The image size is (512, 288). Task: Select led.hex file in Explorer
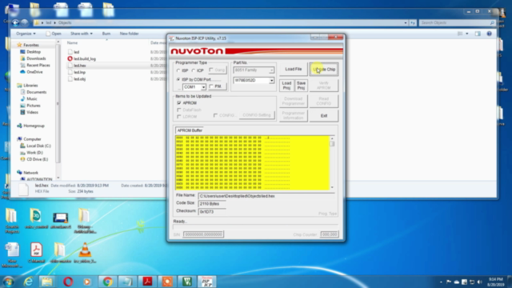[x=80, y=66]
